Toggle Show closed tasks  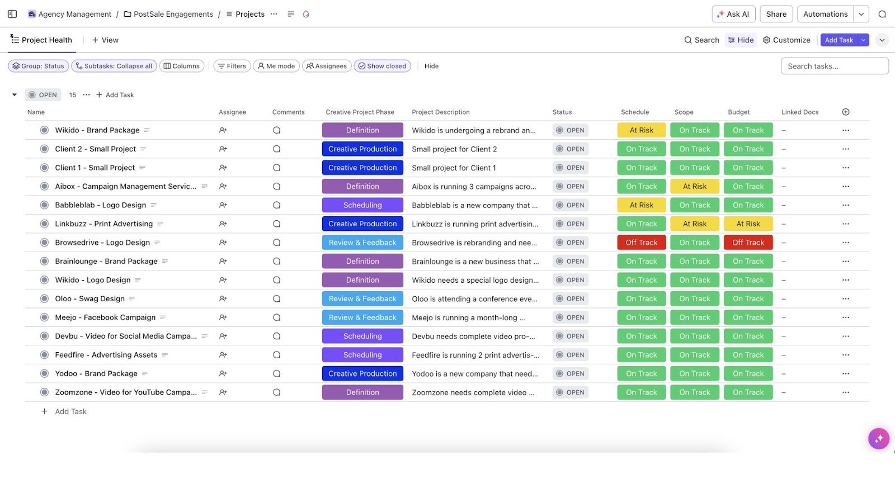(x=383, y=66)
